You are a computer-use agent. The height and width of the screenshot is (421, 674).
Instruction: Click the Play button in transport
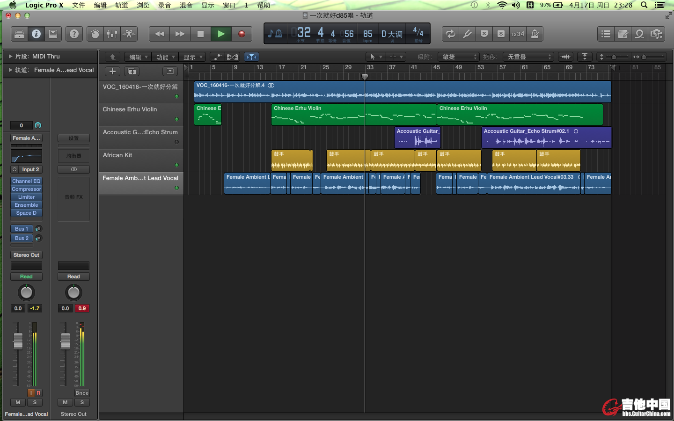coord(221,34)
